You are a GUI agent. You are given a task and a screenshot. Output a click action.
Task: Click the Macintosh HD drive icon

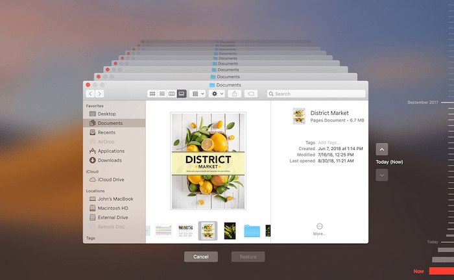[x=92, y=208]
